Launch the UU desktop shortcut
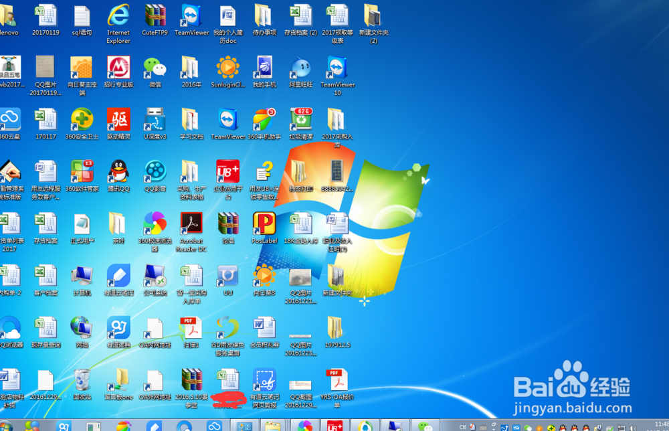Image resolution: width=669 pixels, height=431 pixels. (x=228, y=280)
